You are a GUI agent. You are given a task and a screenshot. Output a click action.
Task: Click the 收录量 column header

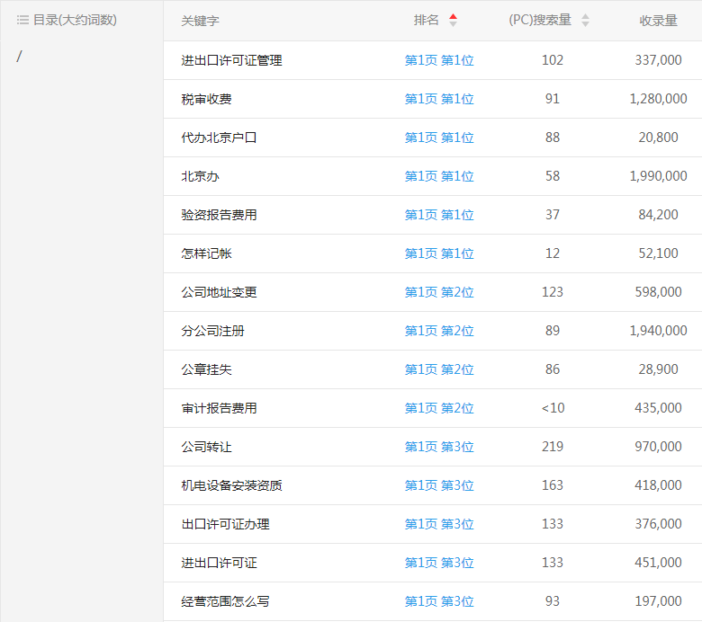(x=658, y=21)
